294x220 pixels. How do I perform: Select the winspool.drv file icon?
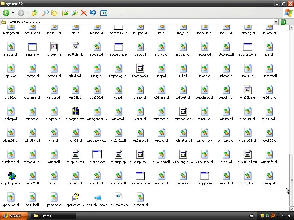click(183, 111)
